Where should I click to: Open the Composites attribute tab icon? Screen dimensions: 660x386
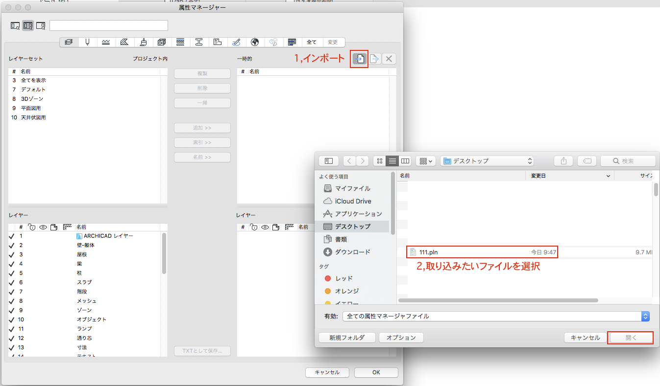pyautogui.click(x=180, y=42)
